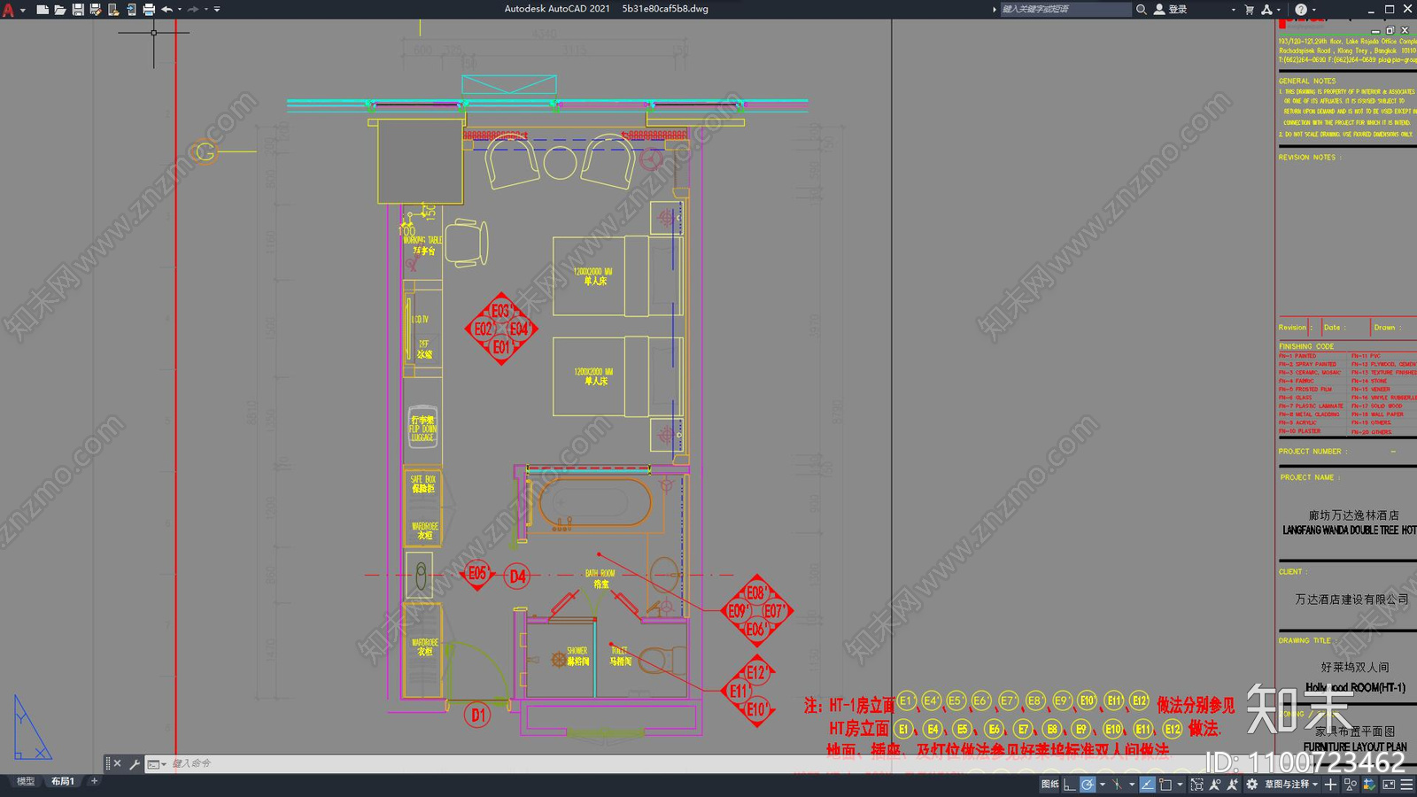Expand the Help dropdown arrow
The image size is (1417, 797).
(1313, 9)
